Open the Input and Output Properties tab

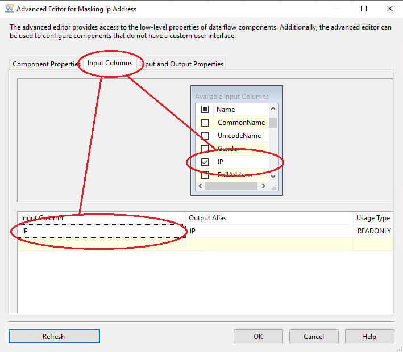[x=182, y=64]
